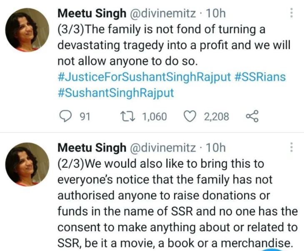Like the (3/3) tweet with the heart
The image size is (304, 251).
190,116
